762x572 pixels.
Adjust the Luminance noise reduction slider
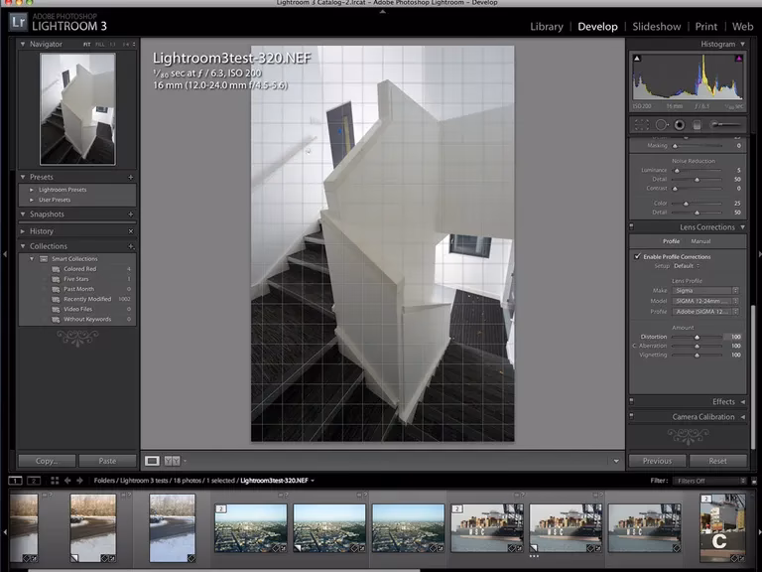678,170
